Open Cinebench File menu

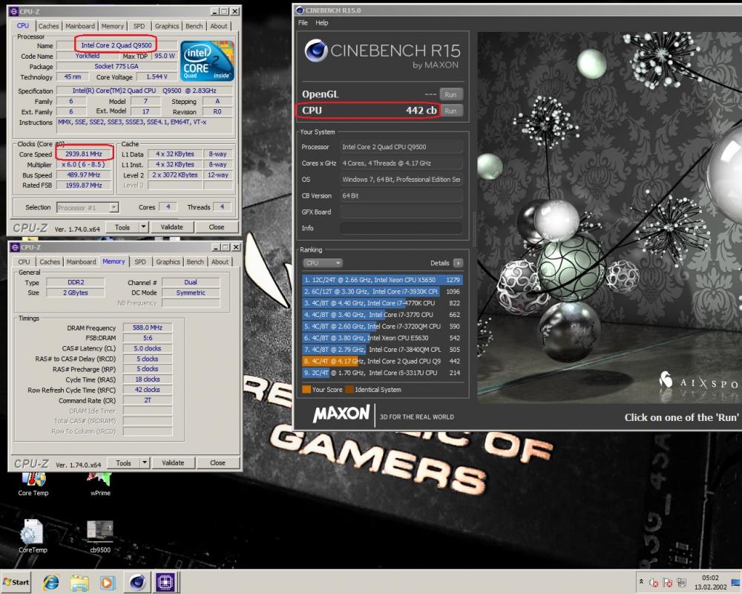coord(303,23)
